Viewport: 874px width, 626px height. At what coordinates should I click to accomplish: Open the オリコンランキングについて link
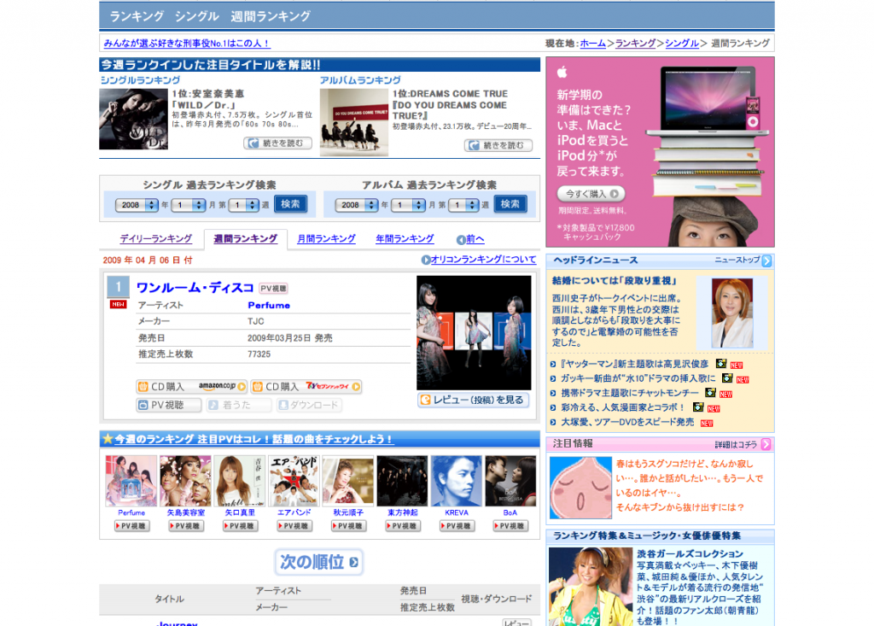[482, 260]
